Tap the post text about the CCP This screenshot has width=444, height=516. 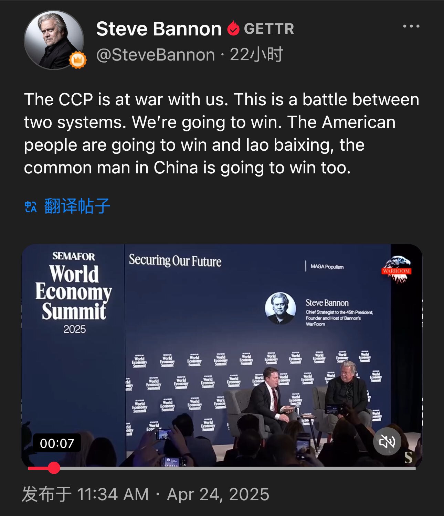coord(222,133)
